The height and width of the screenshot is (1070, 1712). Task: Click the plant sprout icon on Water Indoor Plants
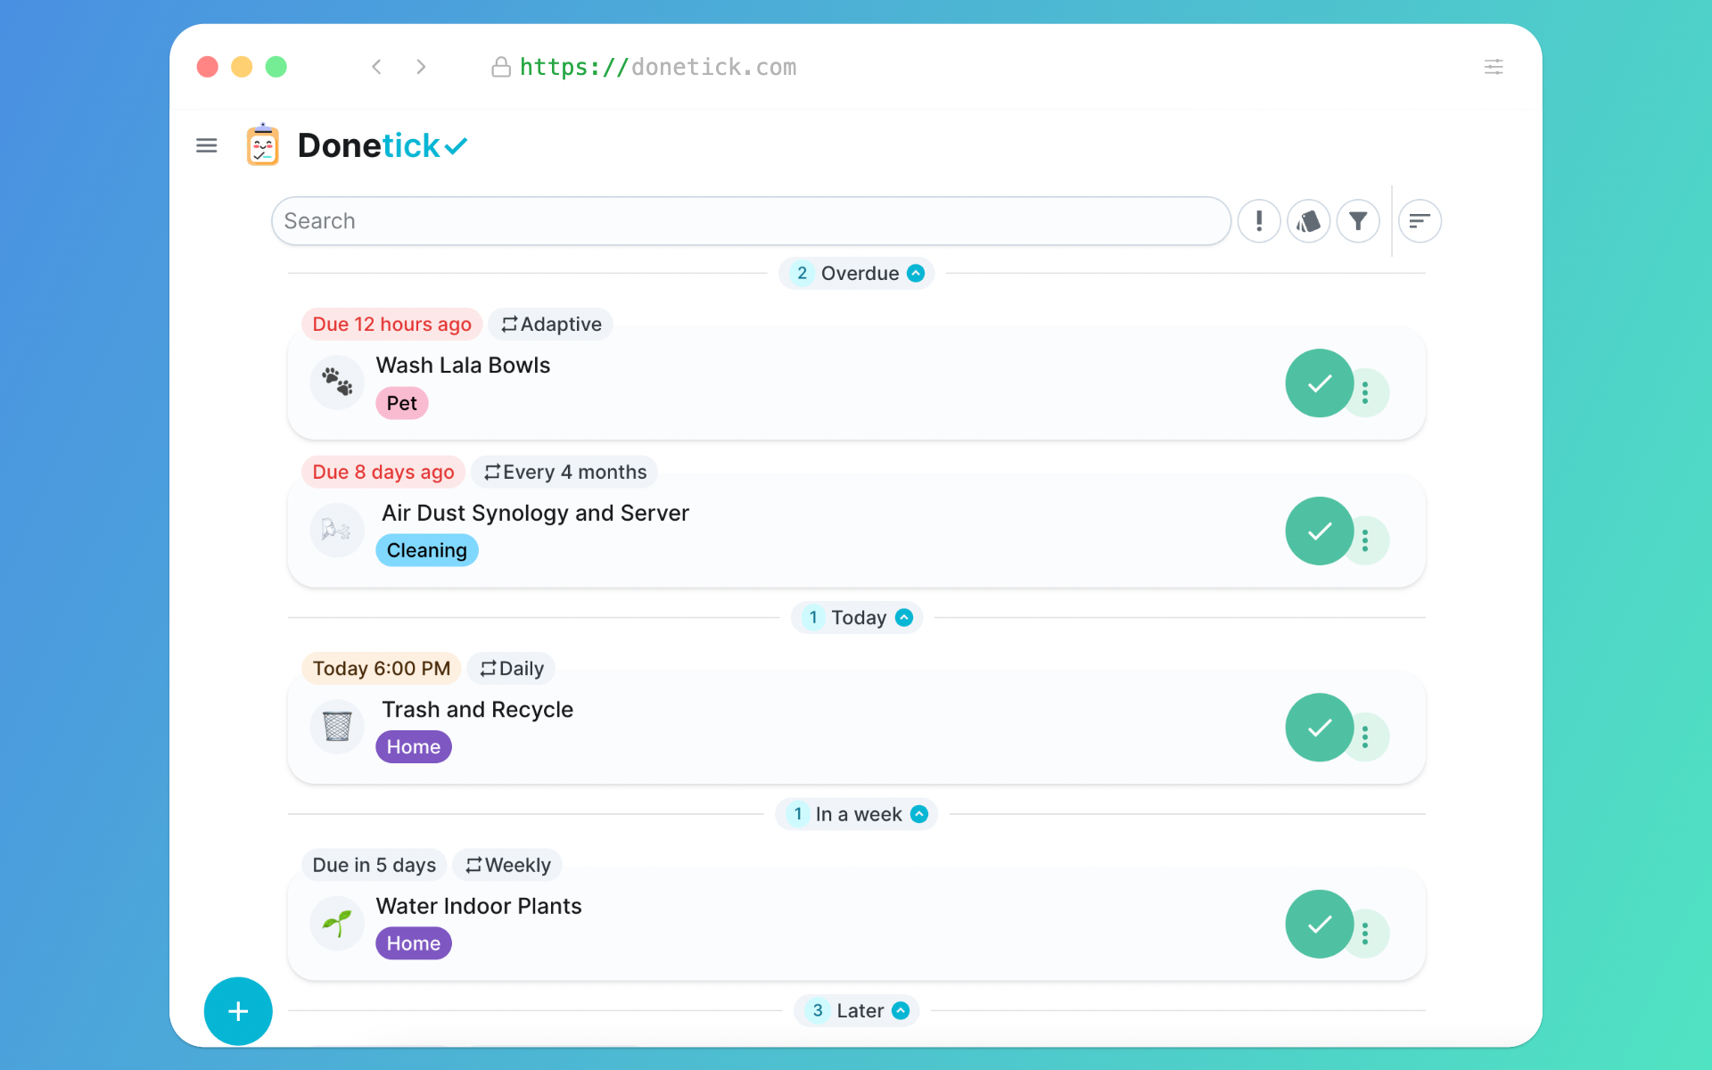(x=336, y=924)
